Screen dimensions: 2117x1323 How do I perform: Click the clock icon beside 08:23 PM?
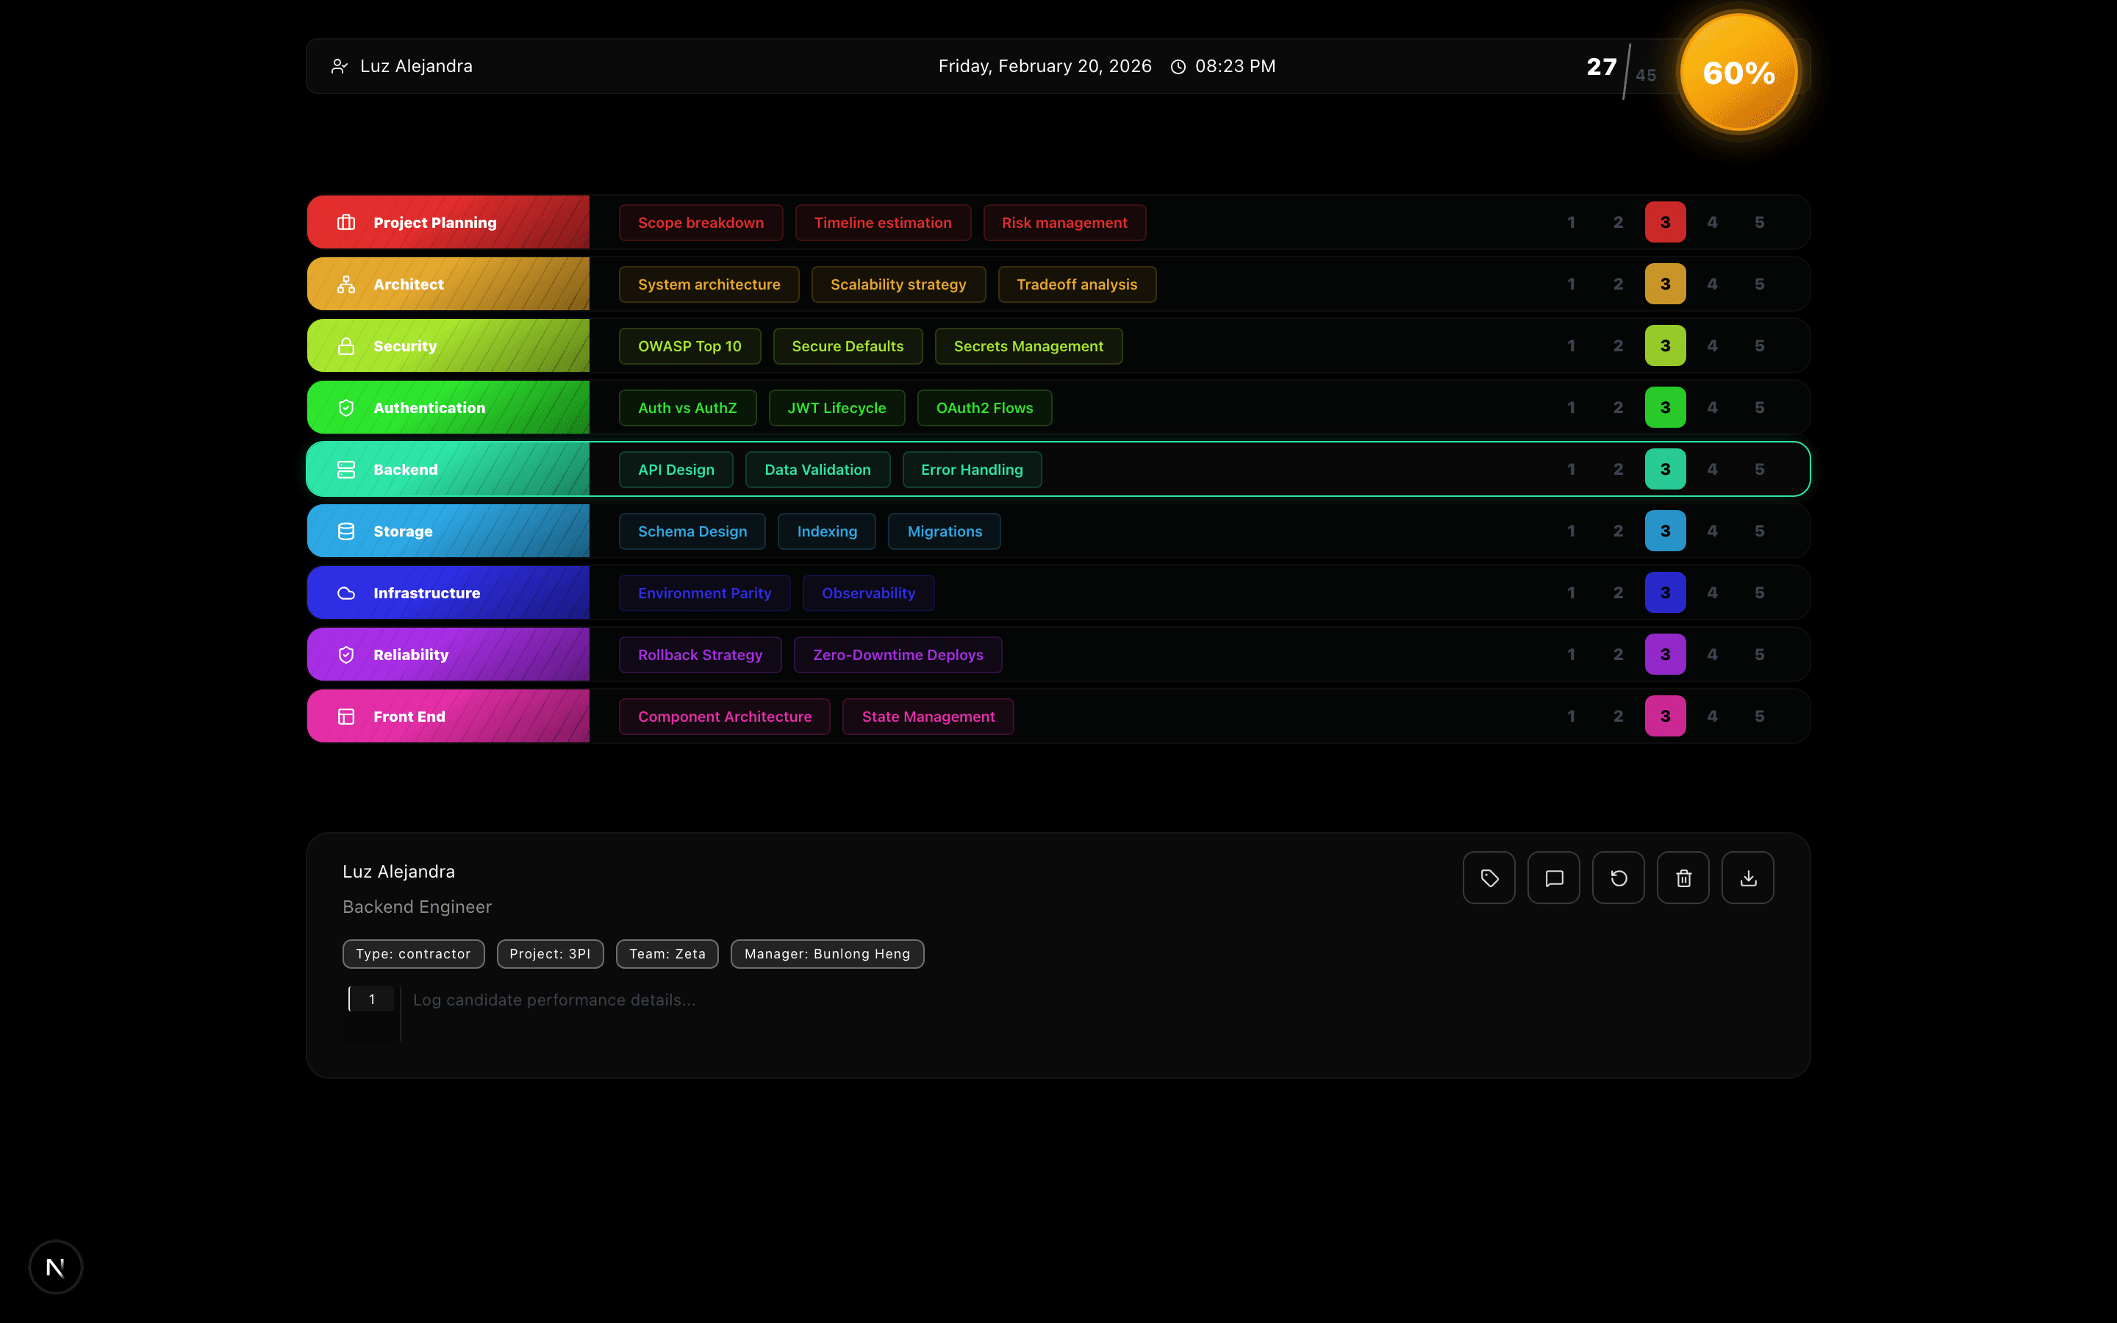pos(1178,65)
